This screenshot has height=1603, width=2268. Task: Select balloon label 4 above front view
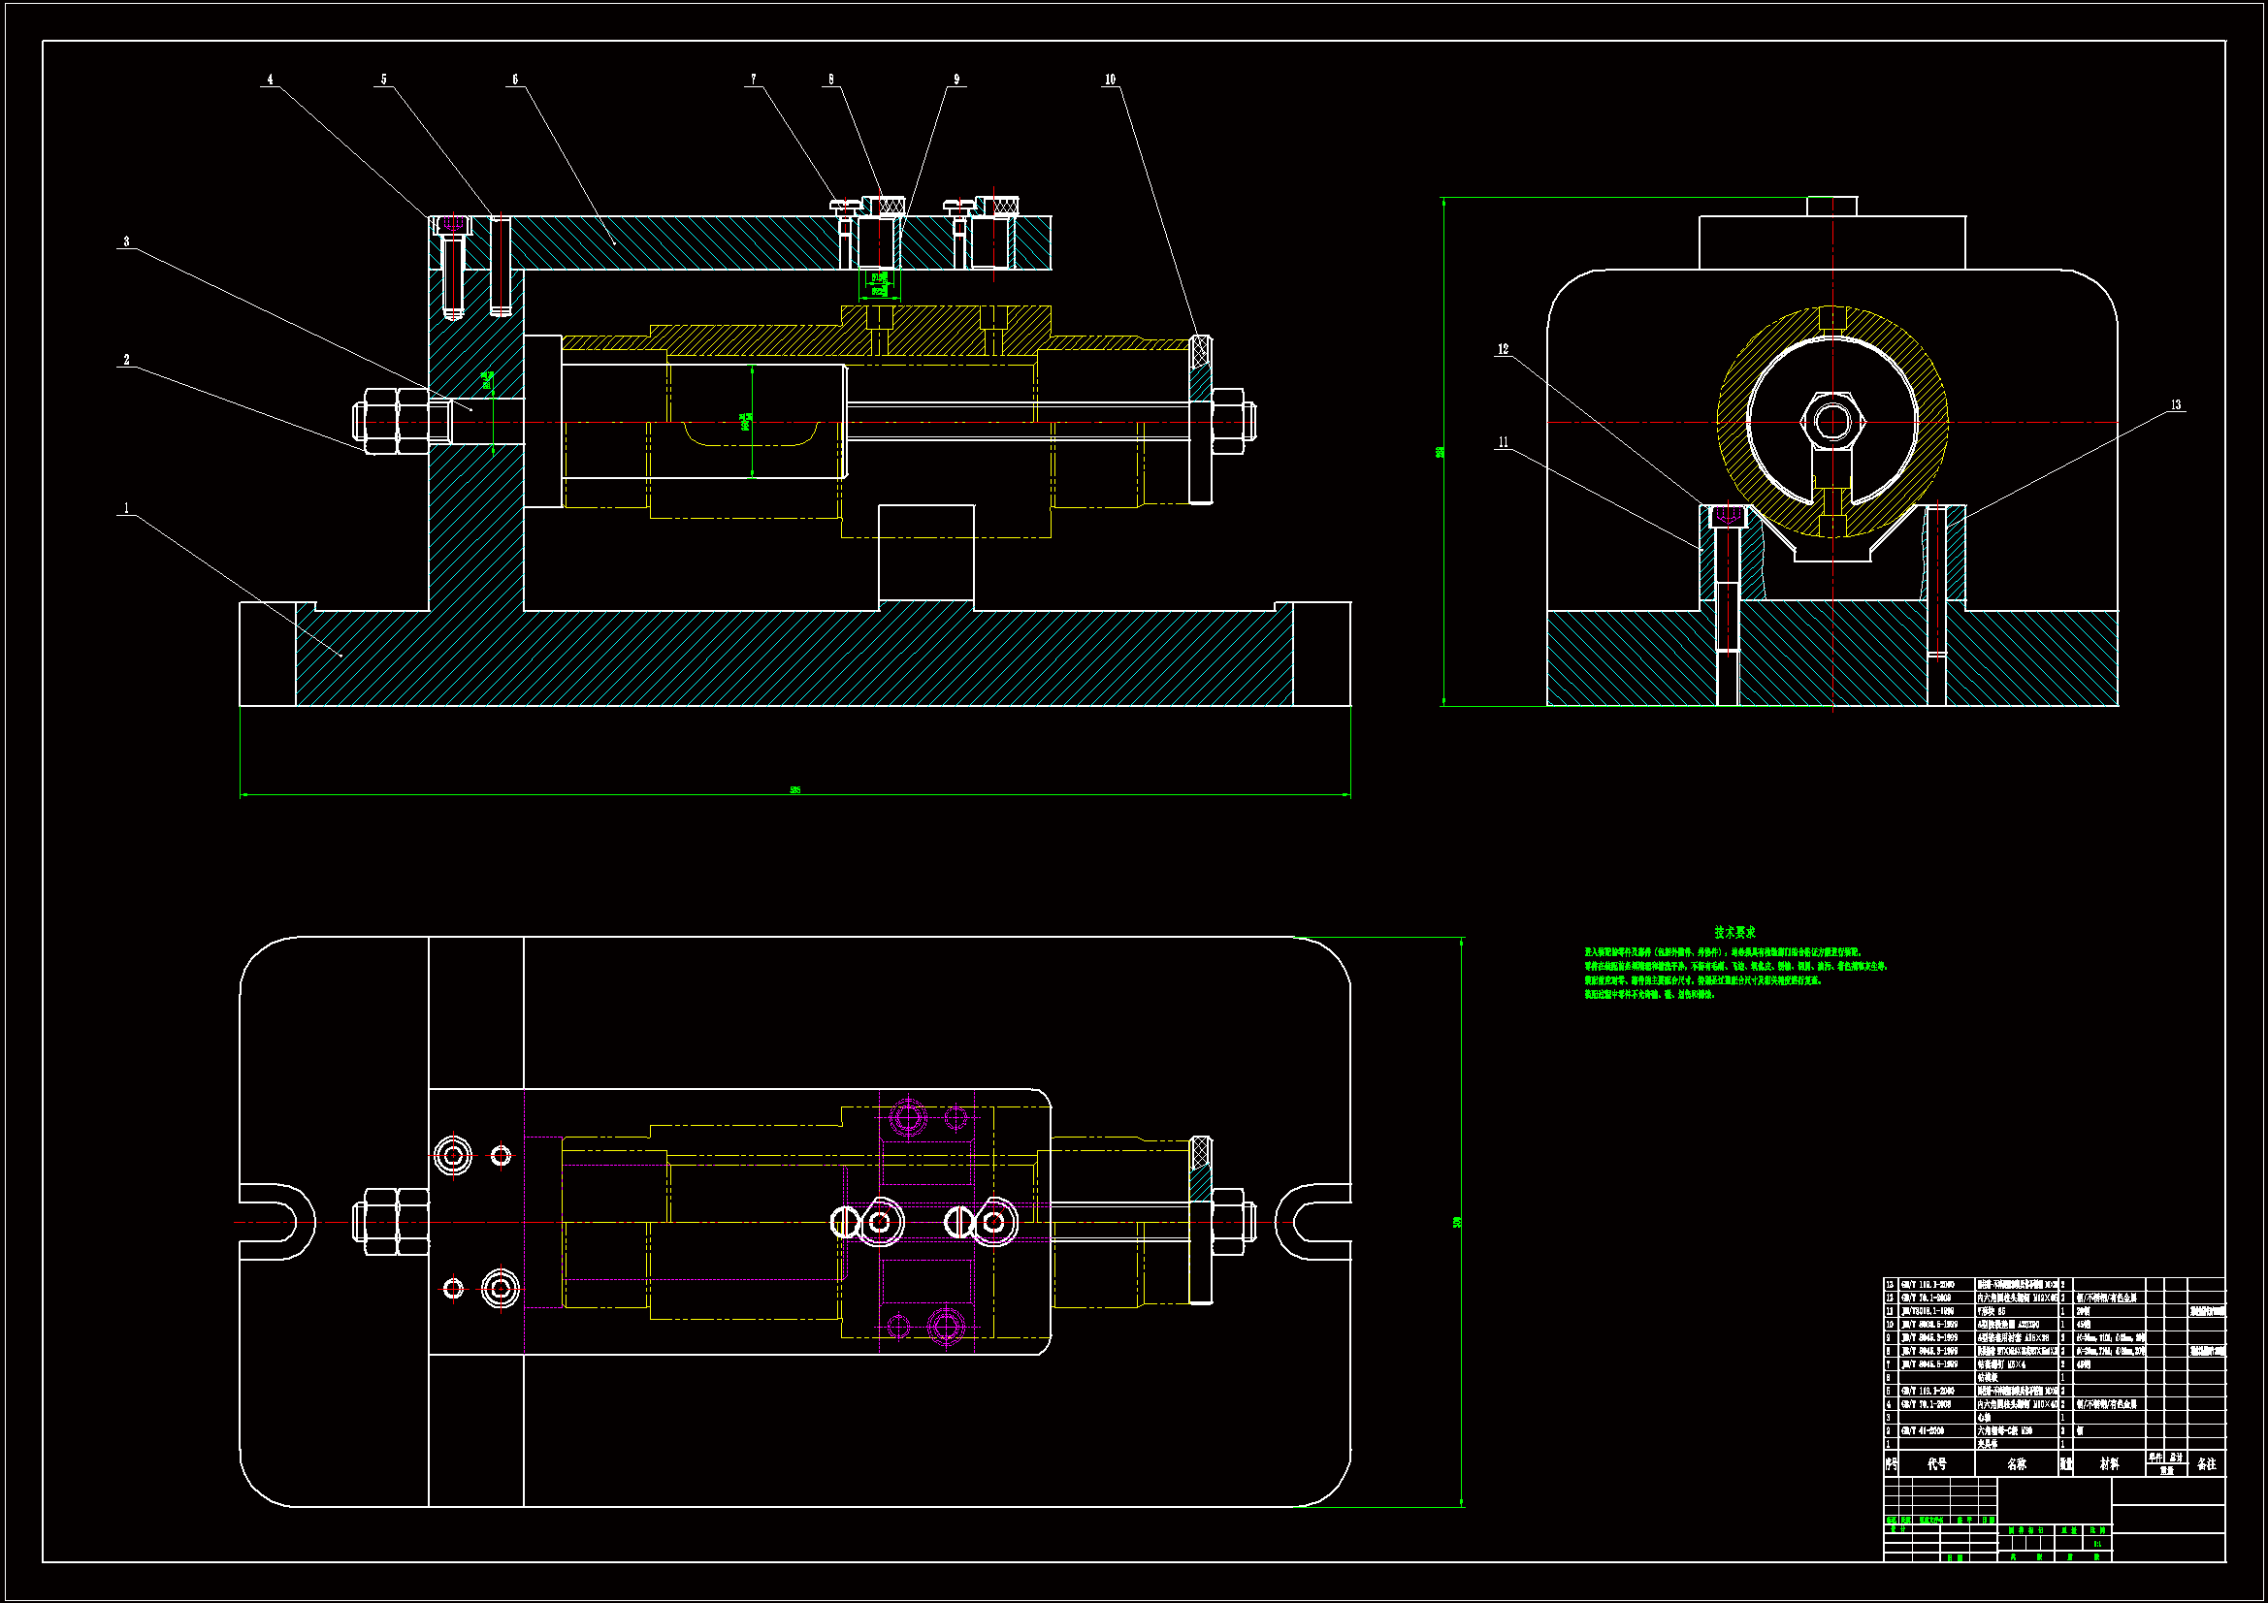point(270,80)
